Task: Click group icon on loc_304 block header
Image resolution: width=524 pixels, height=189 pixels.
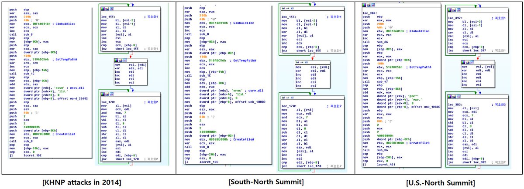Action: click(373, 5)
